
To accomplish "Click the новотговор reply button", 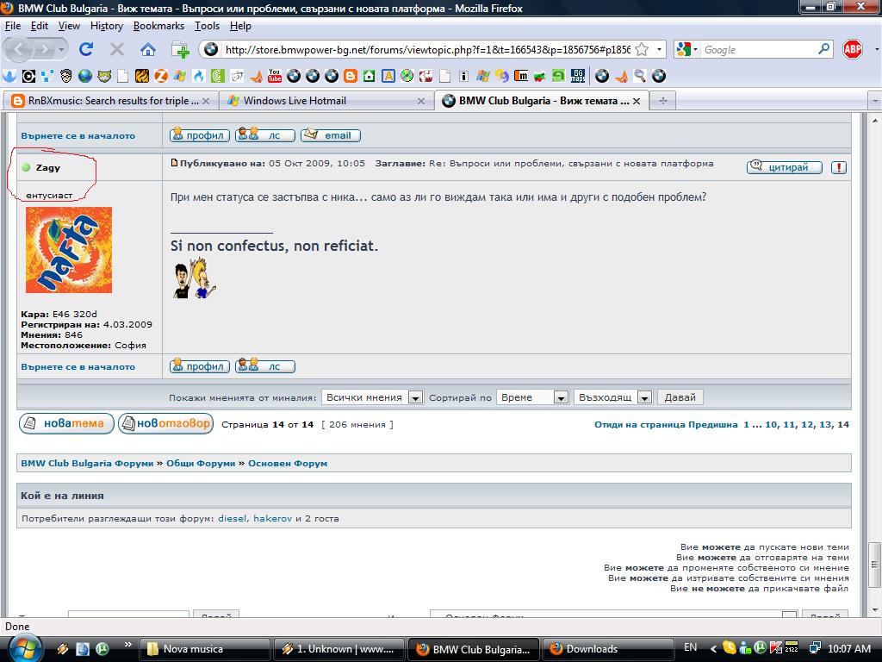I will coord(166,423).
